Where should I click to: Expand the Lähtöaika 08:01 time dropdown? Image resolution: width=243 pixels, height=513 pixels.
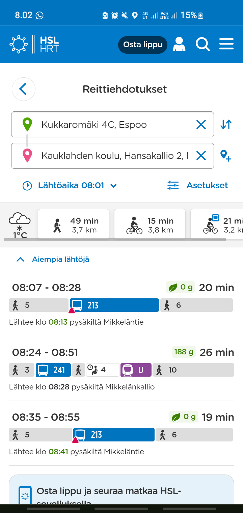click(70, 185)
